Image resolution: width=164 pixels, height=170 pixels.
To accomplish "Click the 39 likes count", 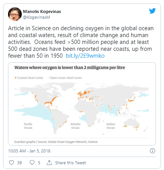I will (19, 163).
